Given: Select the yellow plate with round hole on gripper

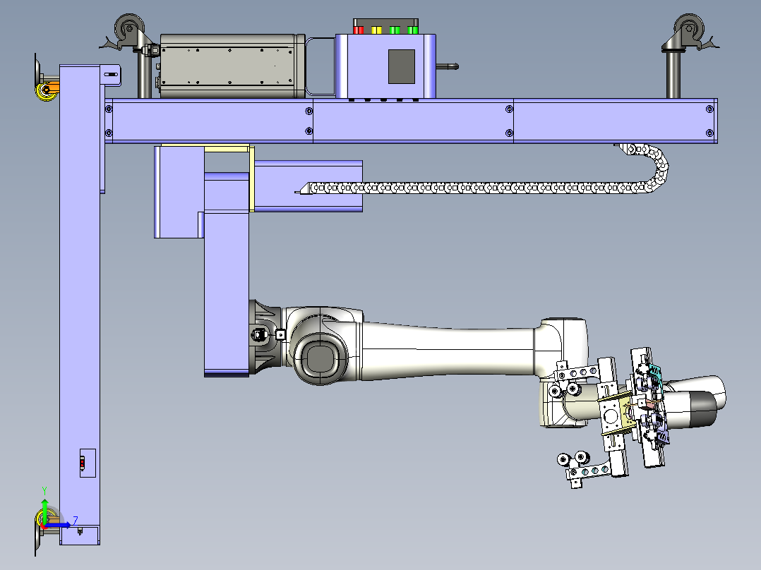Looking at the screenshot, I should point(611,415).
